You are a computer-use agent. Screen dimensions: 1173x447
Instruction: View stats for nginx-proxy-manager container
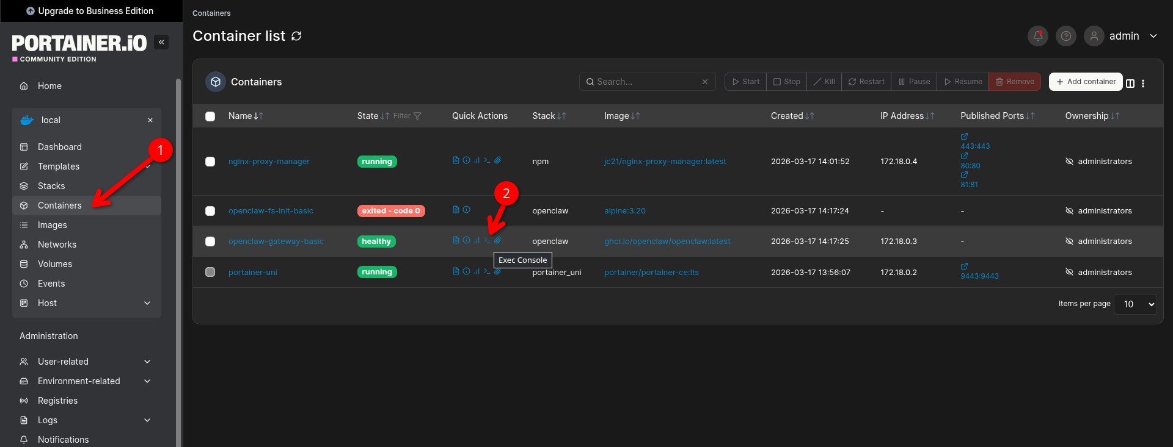pyautogui.click(x=477, y=160)
